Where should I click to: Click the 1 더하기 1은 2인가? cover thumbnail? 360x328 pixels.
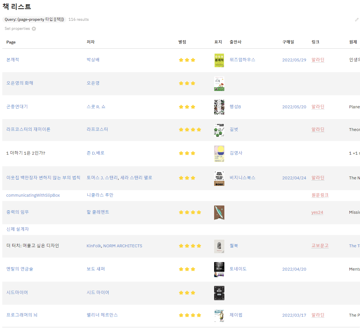[219, 154]
